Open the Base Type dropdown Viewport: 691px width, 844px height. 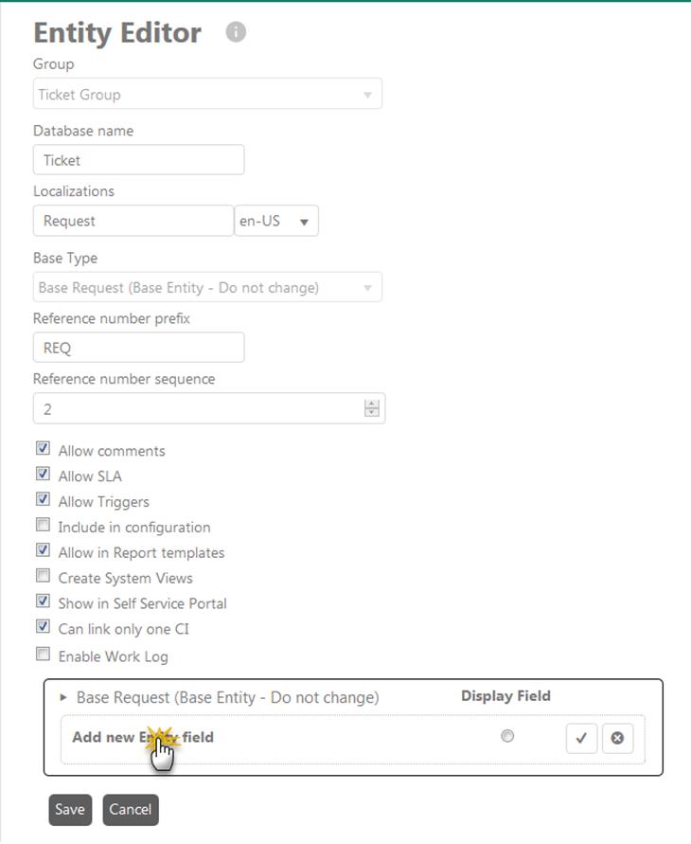207,287
